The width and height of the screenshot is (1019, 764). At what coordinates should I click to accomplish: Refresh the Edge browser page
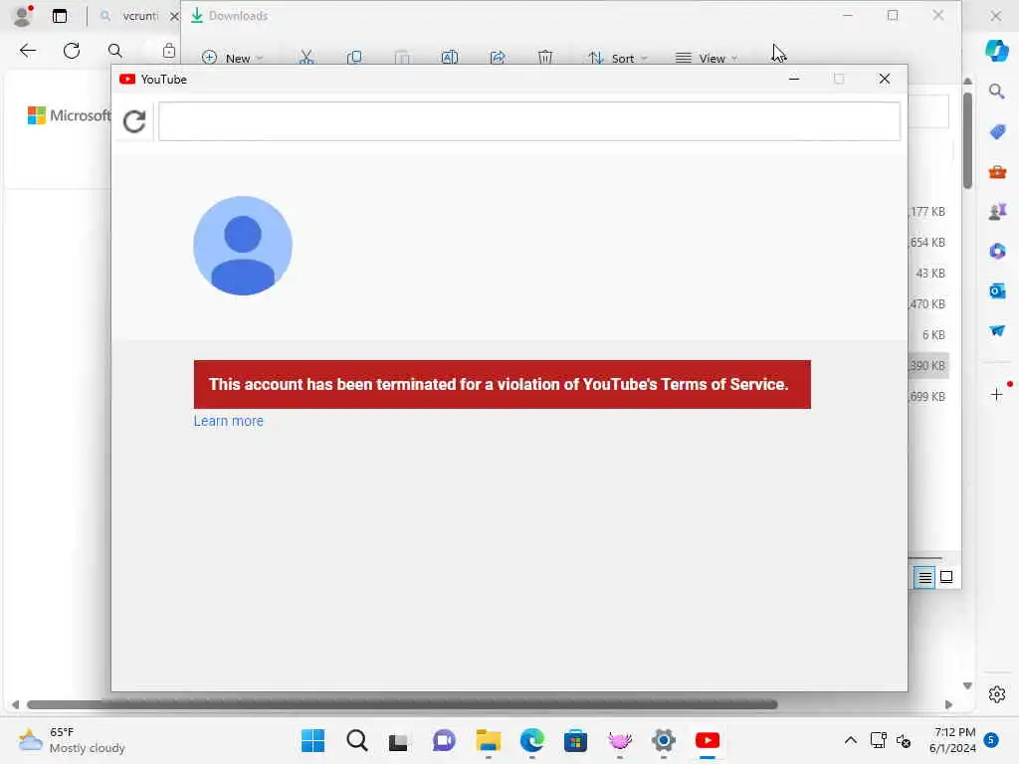(72, 51)
